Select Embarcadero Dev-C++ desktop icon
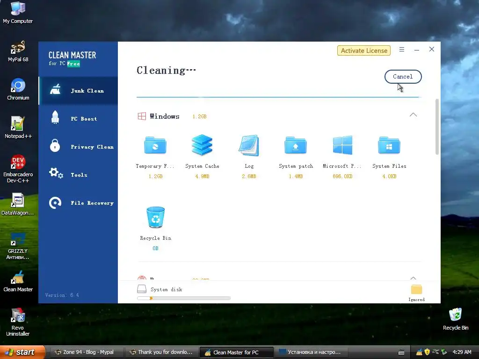Viewport: 479px width, 359px height. [x=18, y=169]
